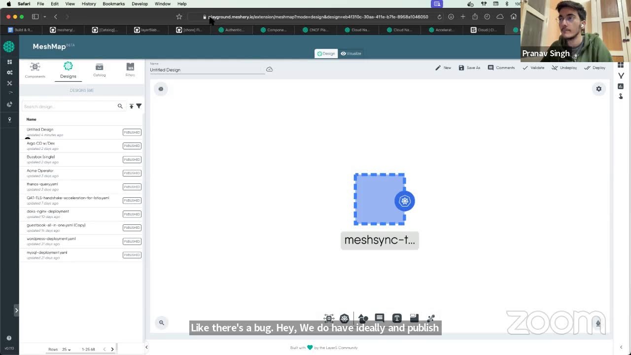Click the search magnifier icon in designs list
631x355 pixels.
tap(120, 106)
